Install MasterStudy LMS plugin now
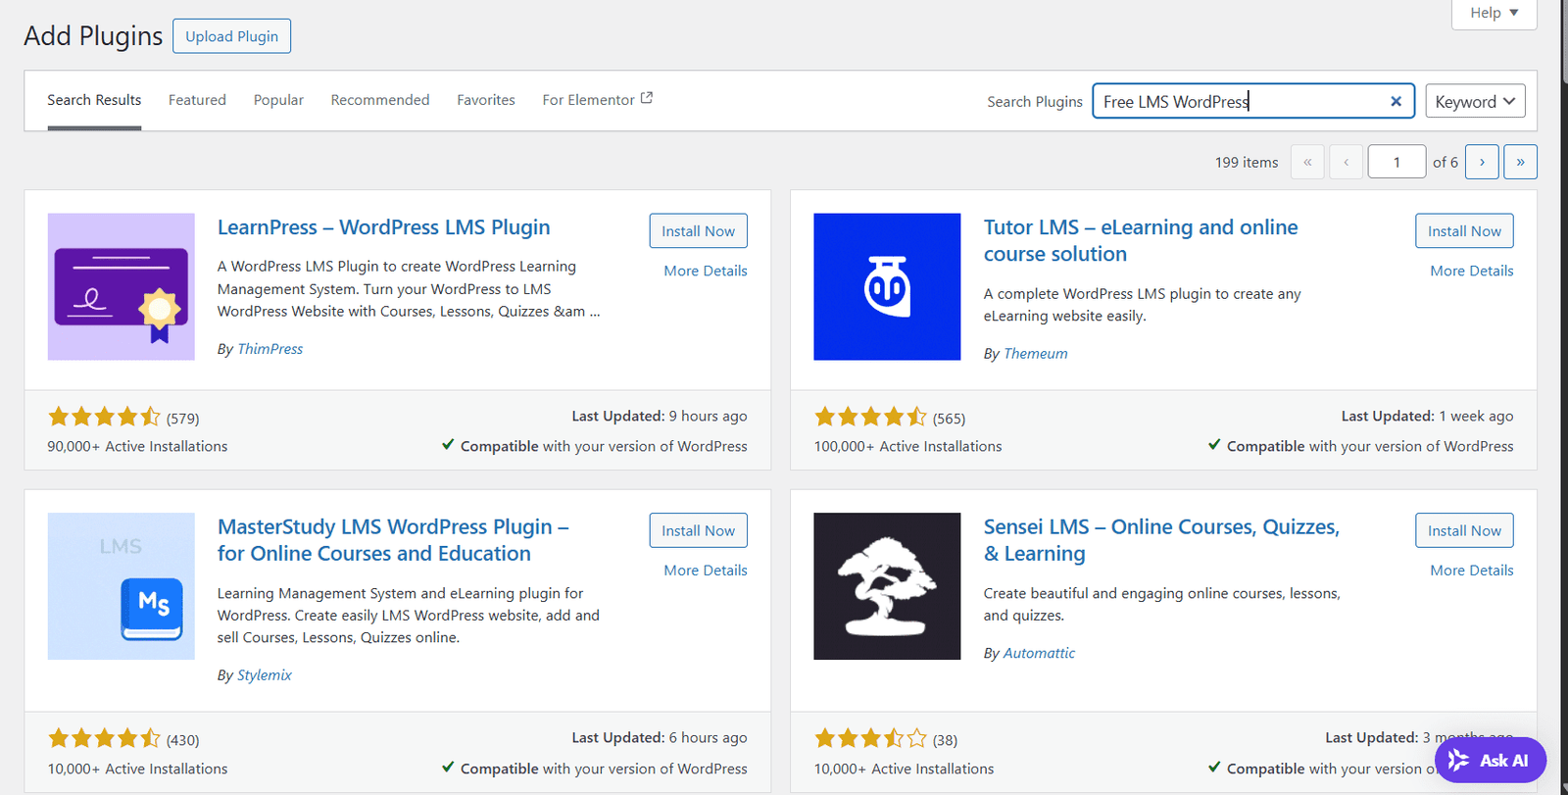Viewport: 1568px width, 795px height. click(x=698, y=530)
